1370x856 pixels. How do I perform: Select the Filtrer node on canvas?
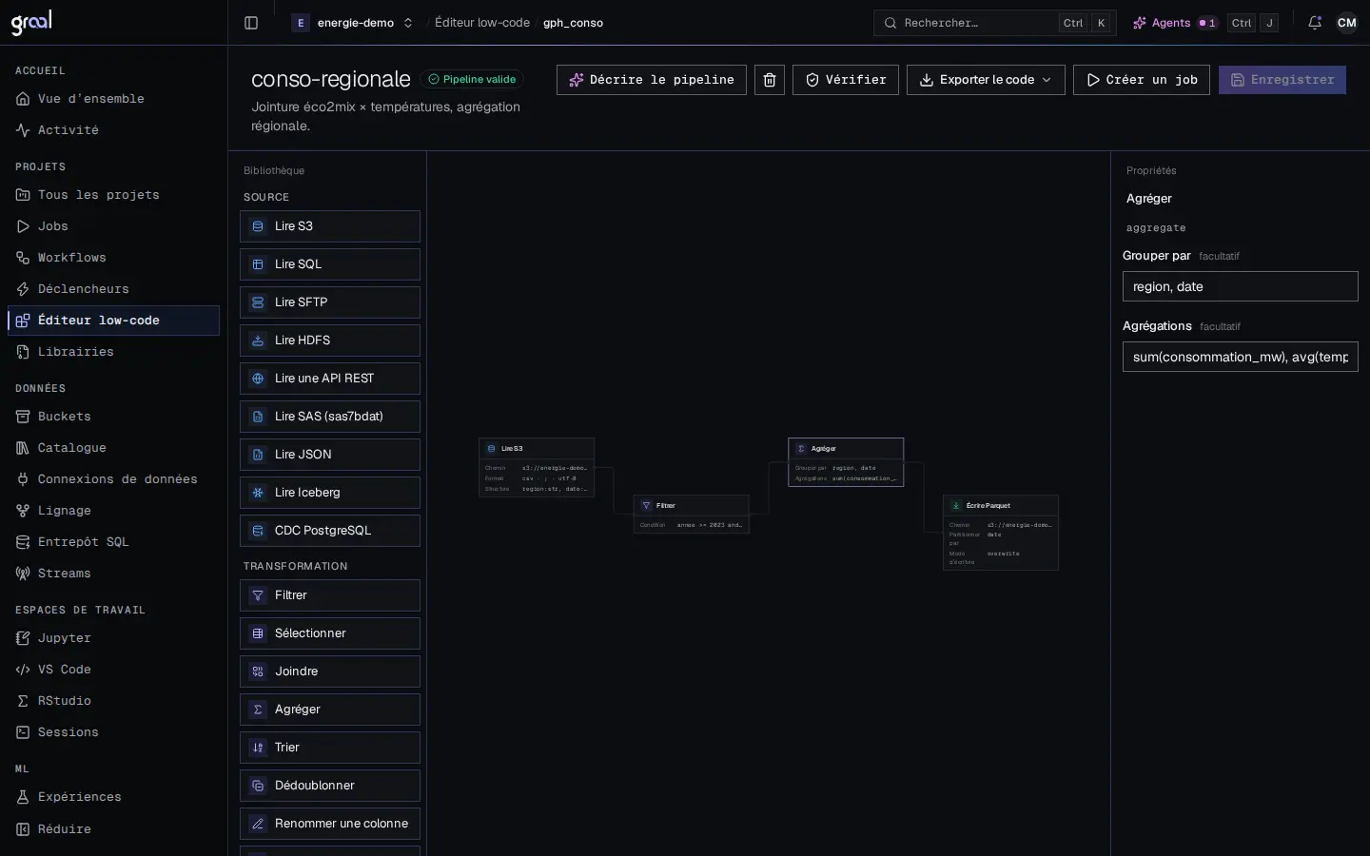pos(692,515)
